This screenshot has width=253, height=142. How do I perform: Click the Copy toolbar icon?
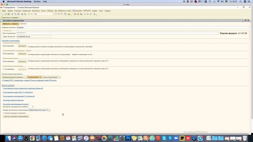(x=15, y=14)
